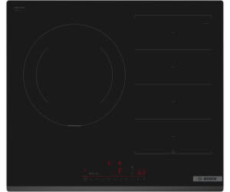Image resolution: width=230 pixels, height=192 pixels.
Task: Toggle the left red indicator in the upper control row
Action: 109,163
